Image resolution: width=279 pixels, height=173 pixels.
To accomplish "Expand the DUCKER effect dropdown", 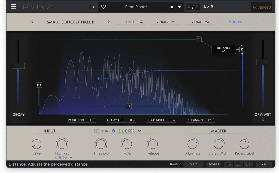I will click(x=139, y=131).
